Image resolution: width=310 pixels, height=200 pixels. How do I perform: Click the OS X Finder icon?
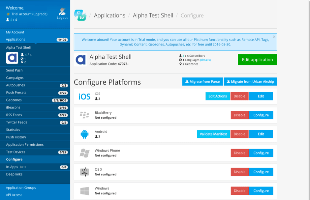coord(84,172)
